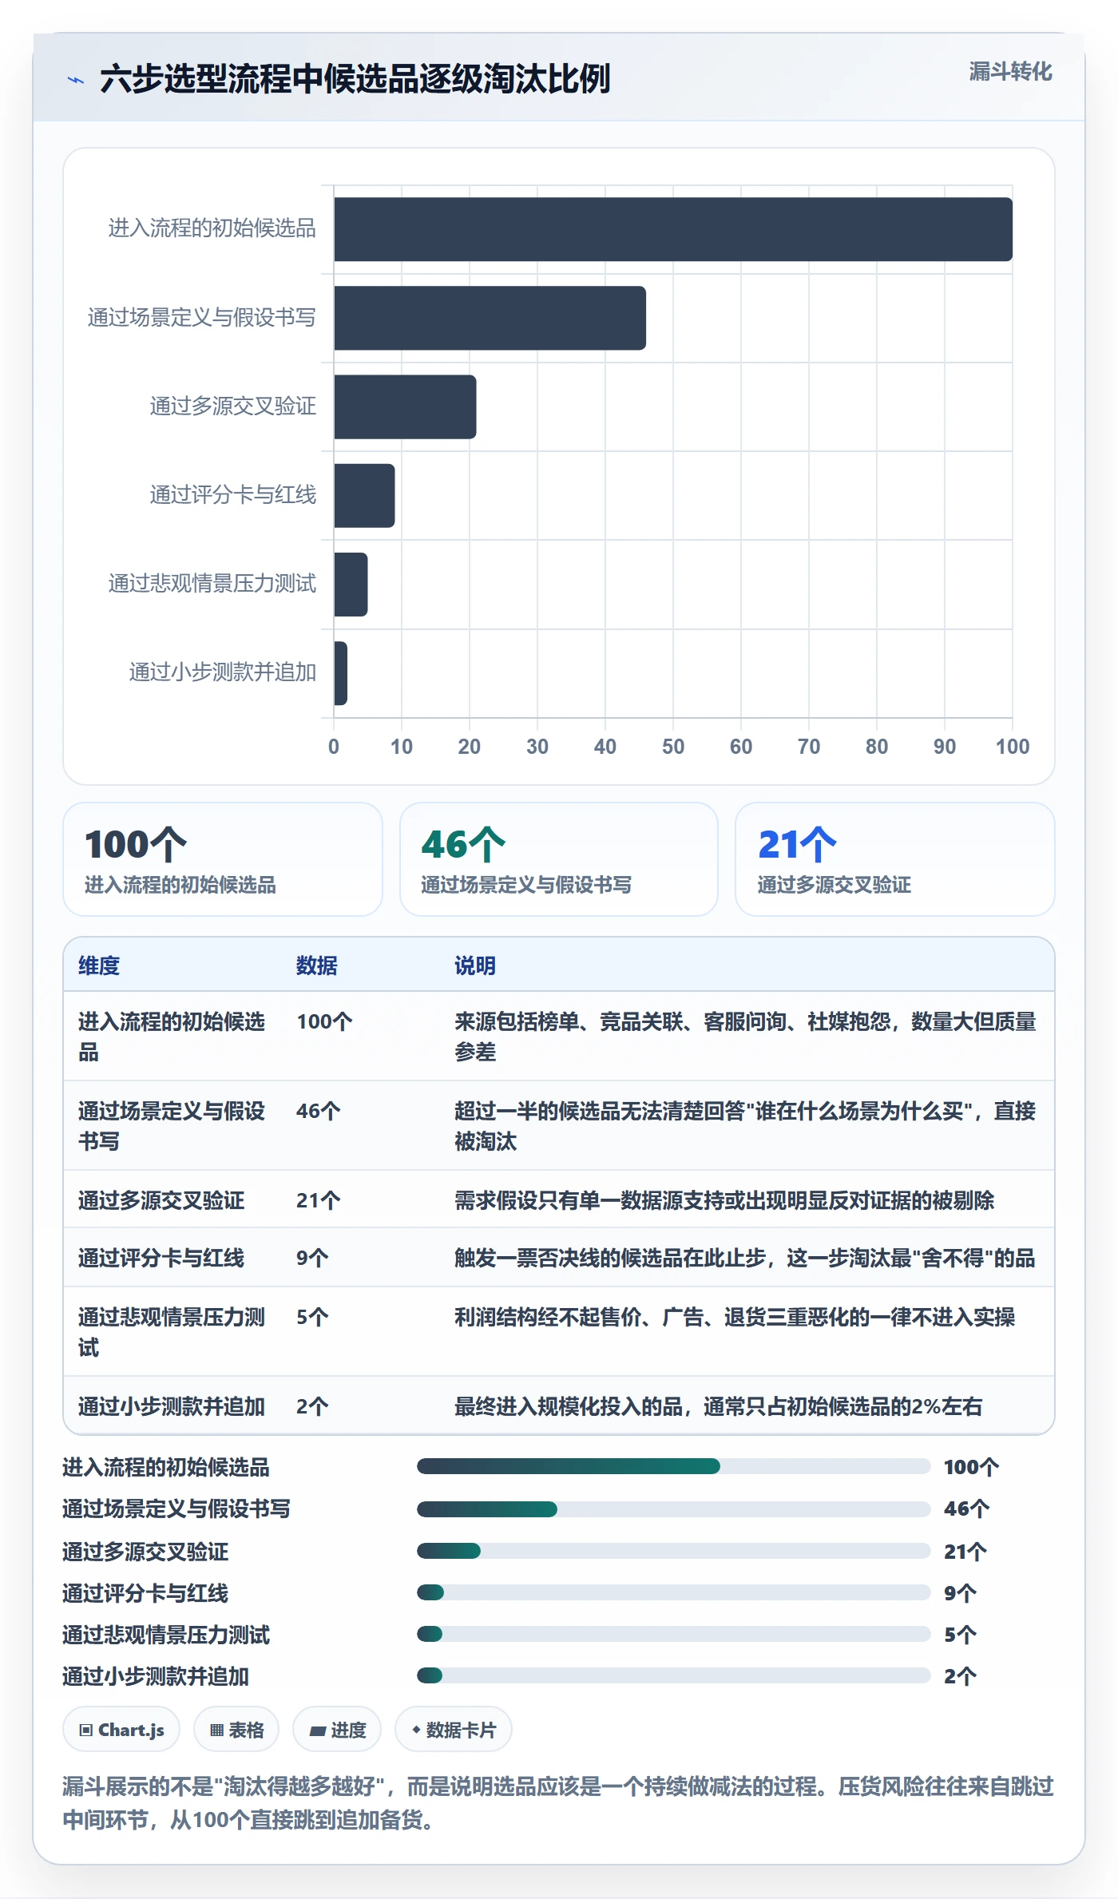The image size is (1118, 1899).
Task: Click the 通过评分卡与红线 progress bar
Action: click(x=673, y=1592)
